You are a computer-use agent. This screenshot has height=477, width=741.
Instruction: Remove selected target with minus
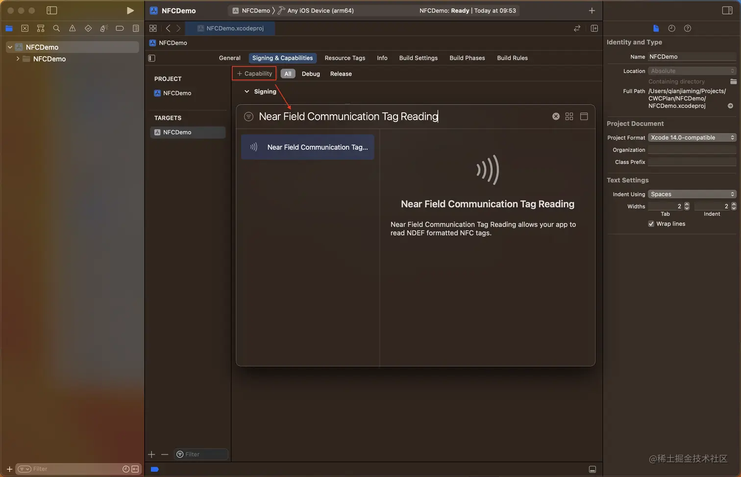(165, 454)
